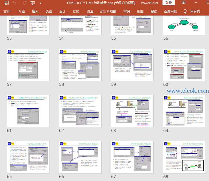
Task: Click the Undo arrow icon
Action: [14, 3]
